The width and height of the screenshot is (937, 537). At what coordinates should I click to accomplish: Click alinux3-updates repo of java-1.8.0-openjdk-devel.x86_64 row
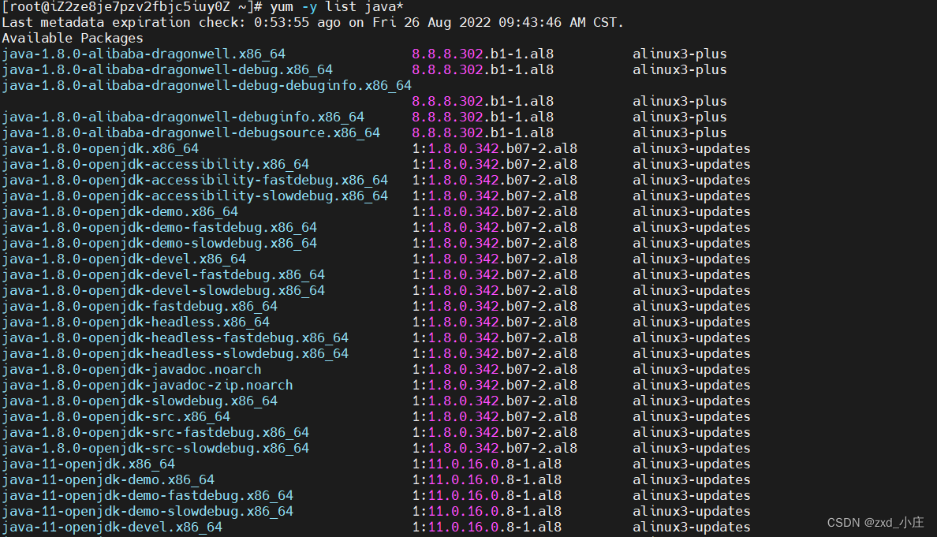pos(692,259)
